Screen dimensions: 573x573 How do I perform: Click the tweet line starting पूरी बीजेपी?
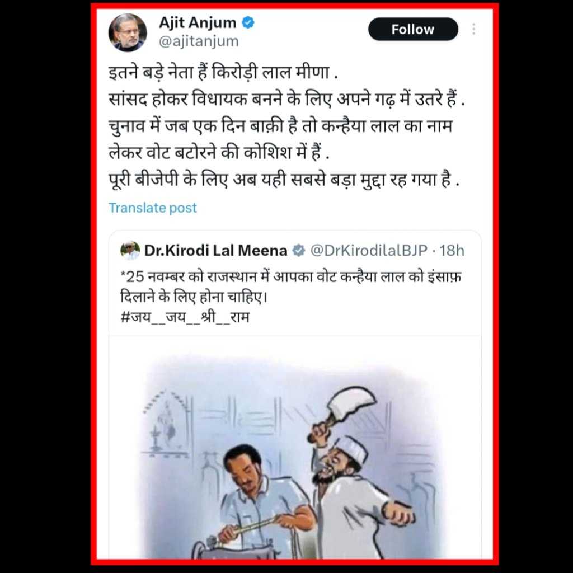point(284,180)
